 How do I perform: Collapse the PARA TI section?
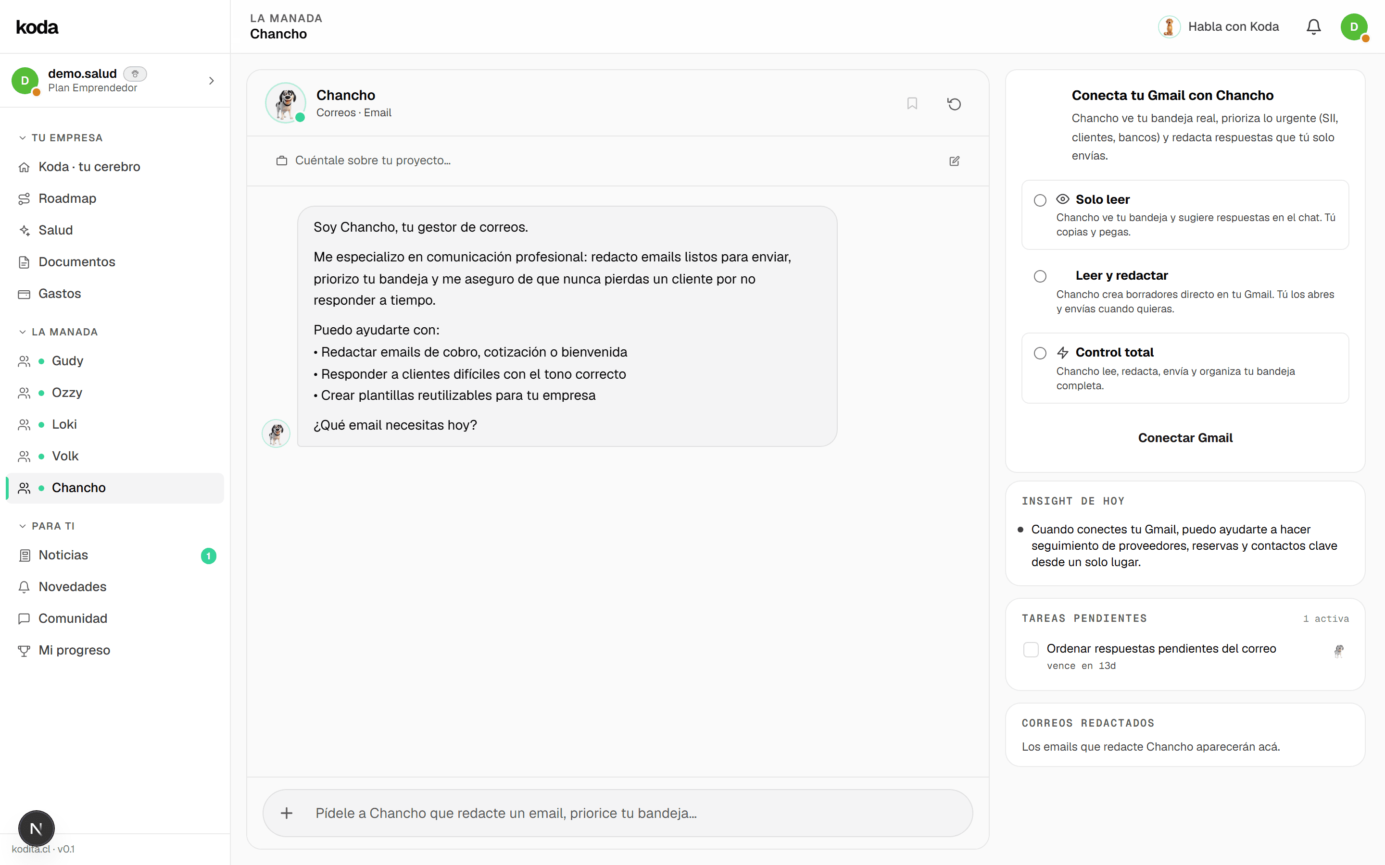coord(46,526)
